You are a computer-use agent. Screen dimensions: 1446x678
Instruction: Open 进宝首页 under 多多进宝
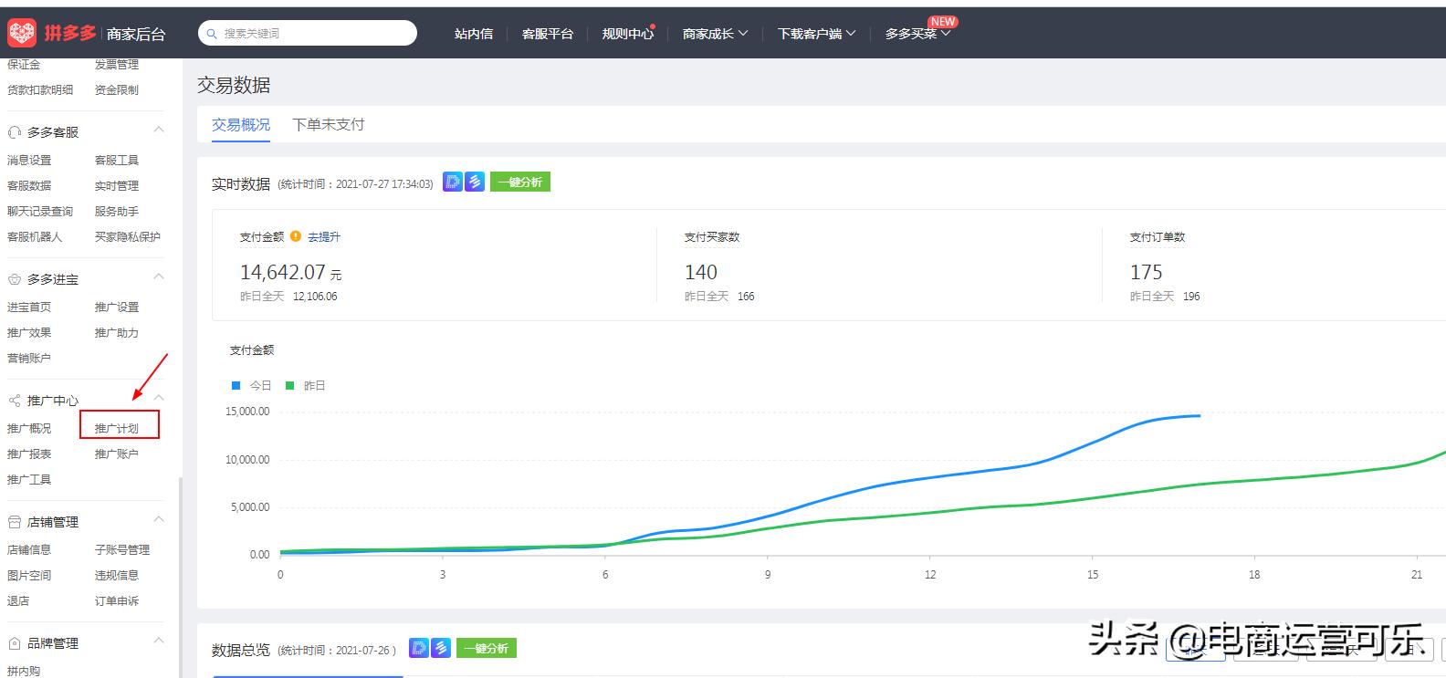coord(29,307)
